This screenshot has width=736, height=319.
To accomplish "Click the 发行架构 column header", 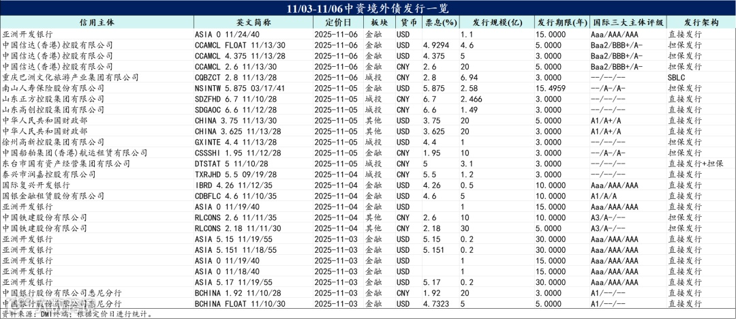I will pyautogui.click(x=701, y=22).
